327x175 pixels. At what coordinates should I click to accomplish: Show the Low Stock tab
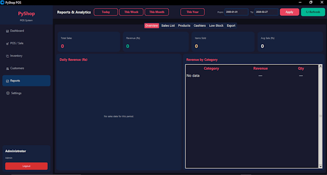[216, 25]
